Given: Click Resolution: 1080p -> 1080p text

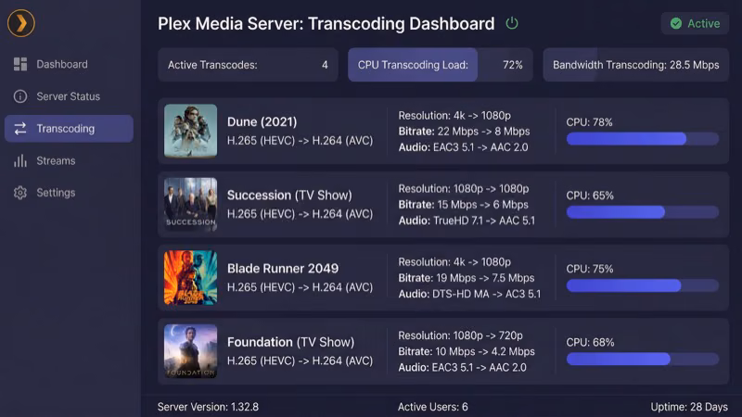Looking at the screenshot, I should (464, 189).
